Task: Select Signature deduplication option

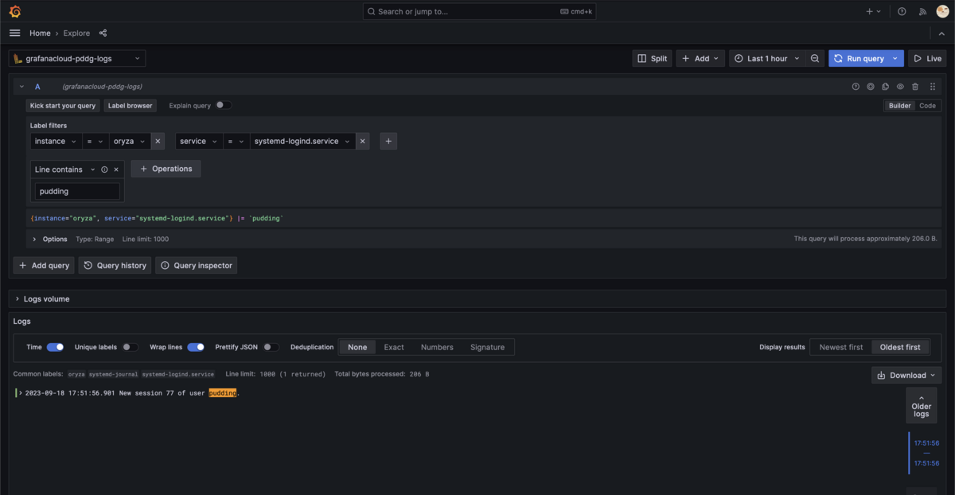Action: 487,347
